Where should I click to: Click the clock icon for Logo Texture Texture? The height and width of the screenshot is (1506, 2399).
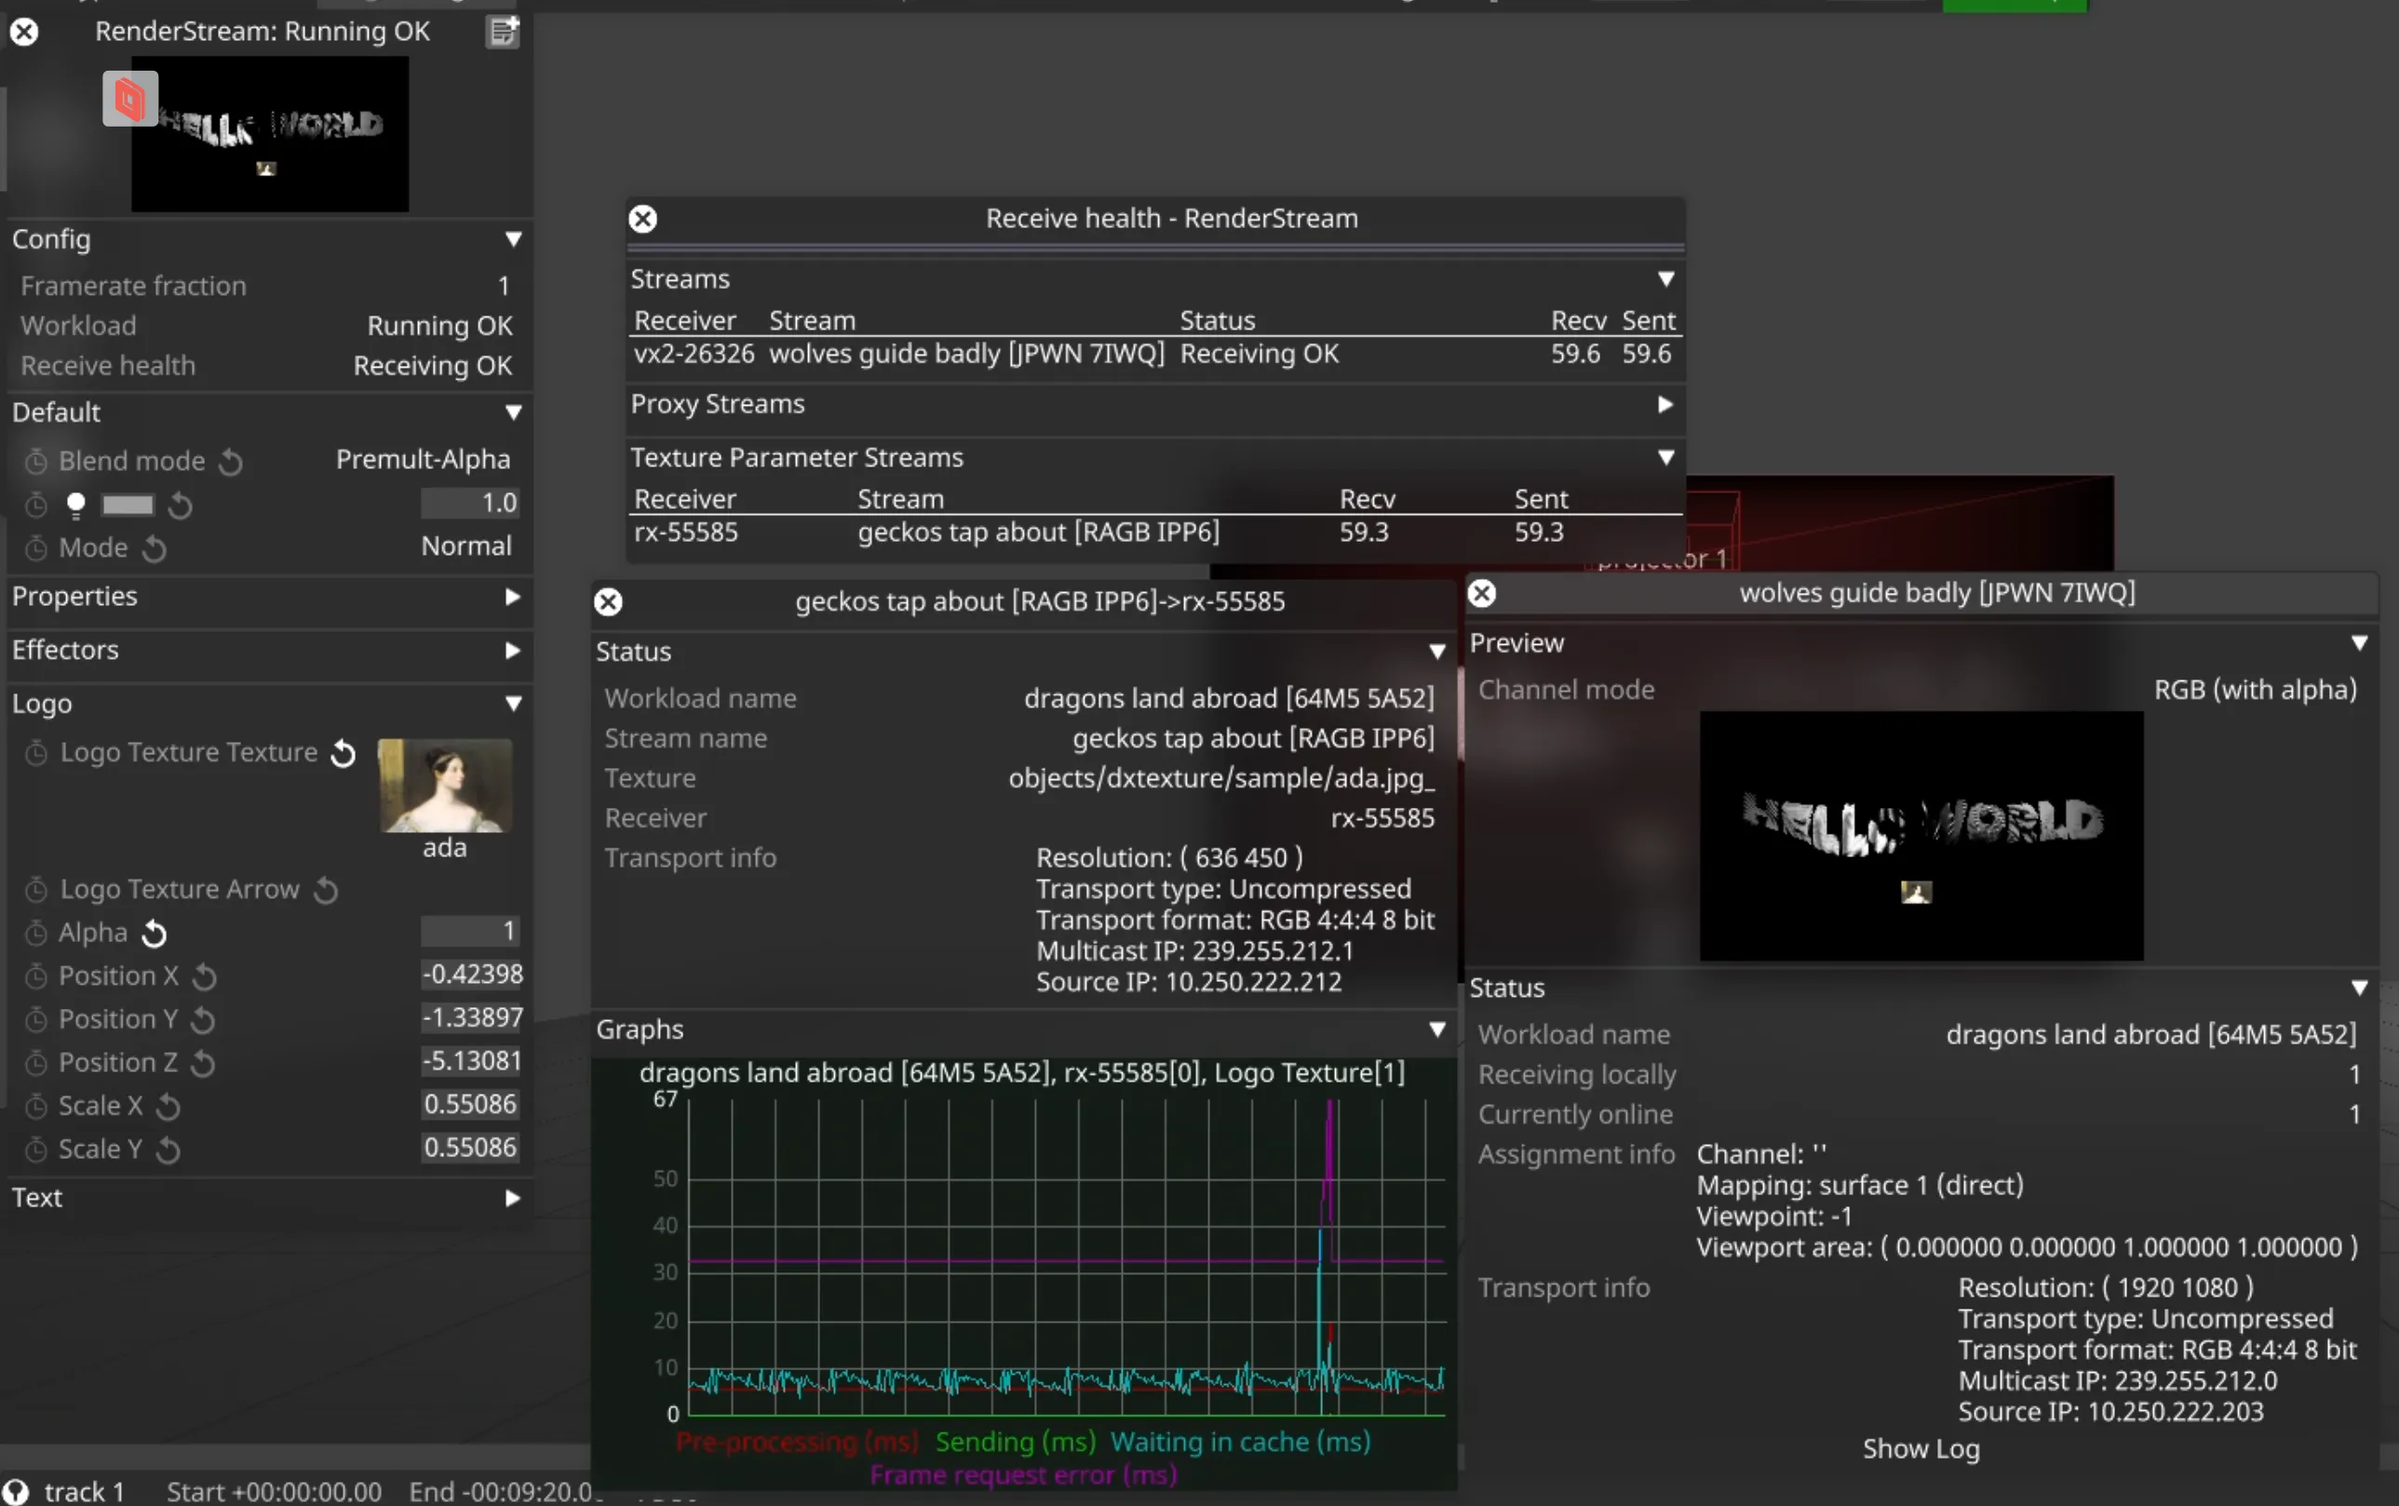coord(36,753)
